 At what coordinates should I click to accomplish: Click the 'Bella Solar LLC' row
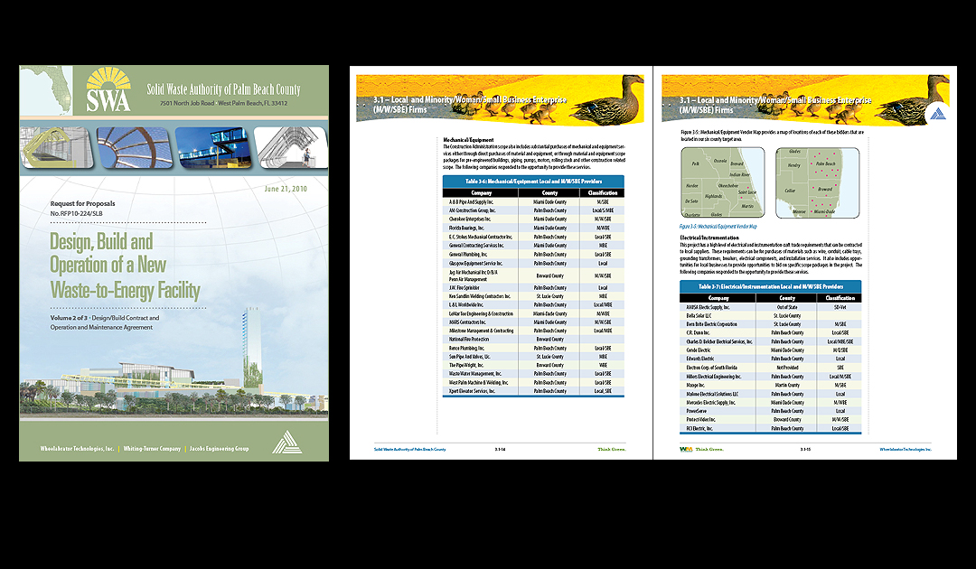(771, 316)
